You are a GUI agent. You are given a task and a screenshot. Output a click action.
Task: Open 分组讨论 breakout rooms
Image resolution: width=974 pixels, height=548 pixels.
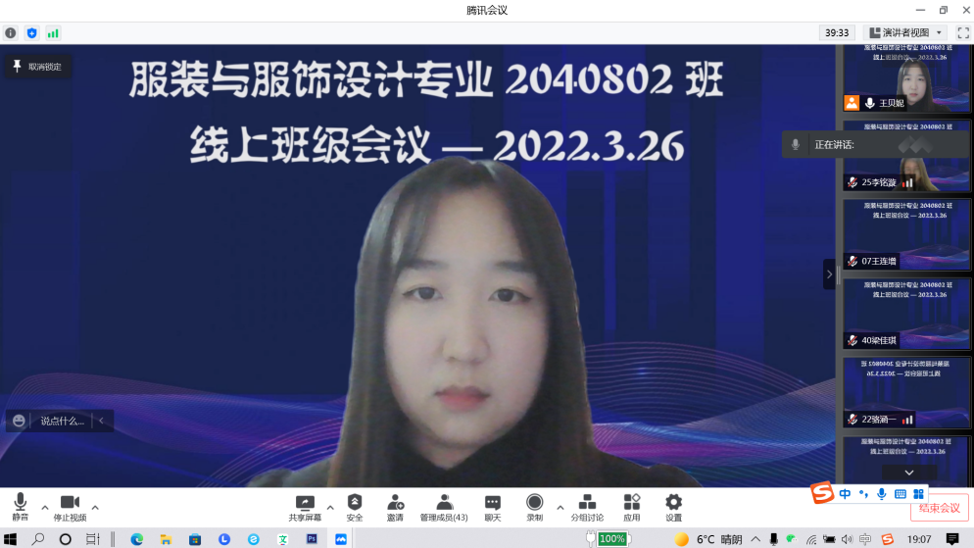(x=587, y=507)
